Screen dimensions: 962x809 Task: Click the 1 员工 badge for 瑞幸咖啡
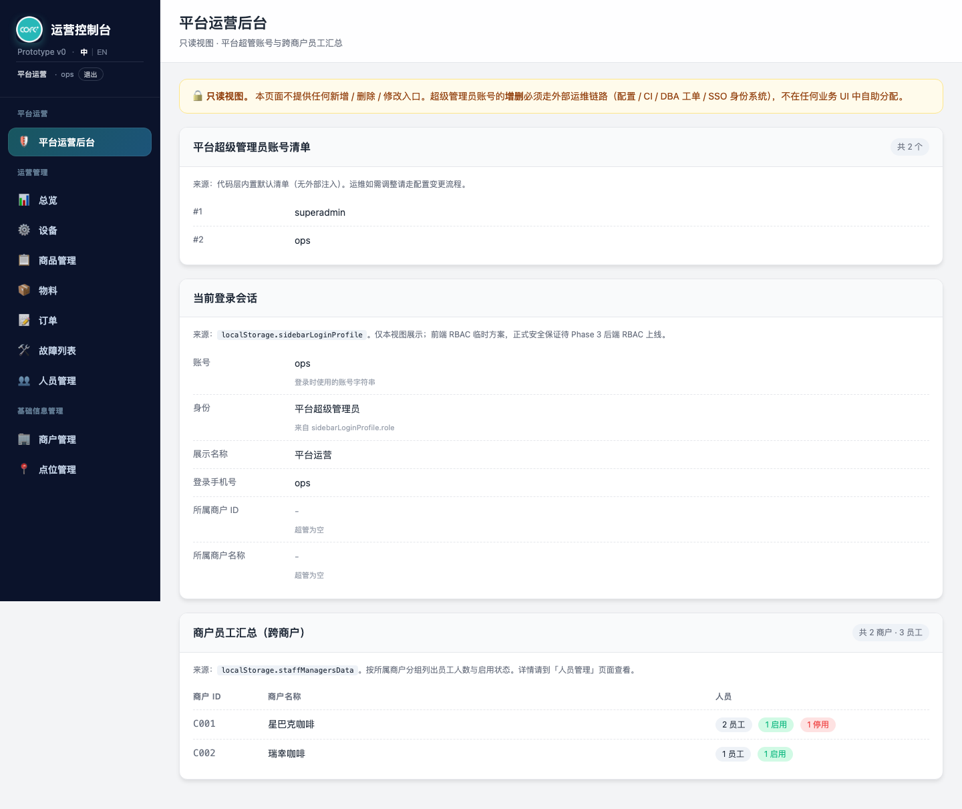point(733,754)
